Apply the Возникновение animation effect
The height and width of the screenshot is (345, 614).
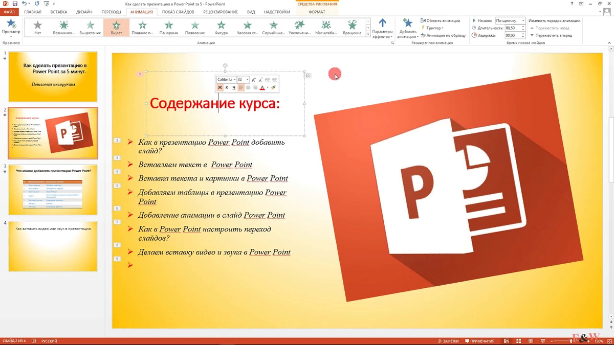[x=63, y=27]
